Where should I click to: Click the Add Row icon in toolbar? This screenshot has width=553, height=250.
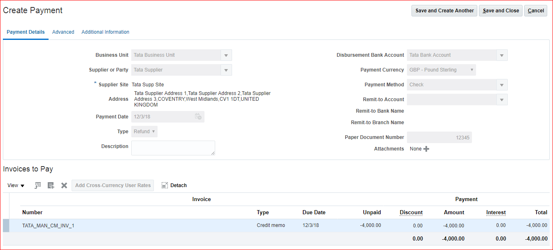pyautogui.click(x=51, y=185)
